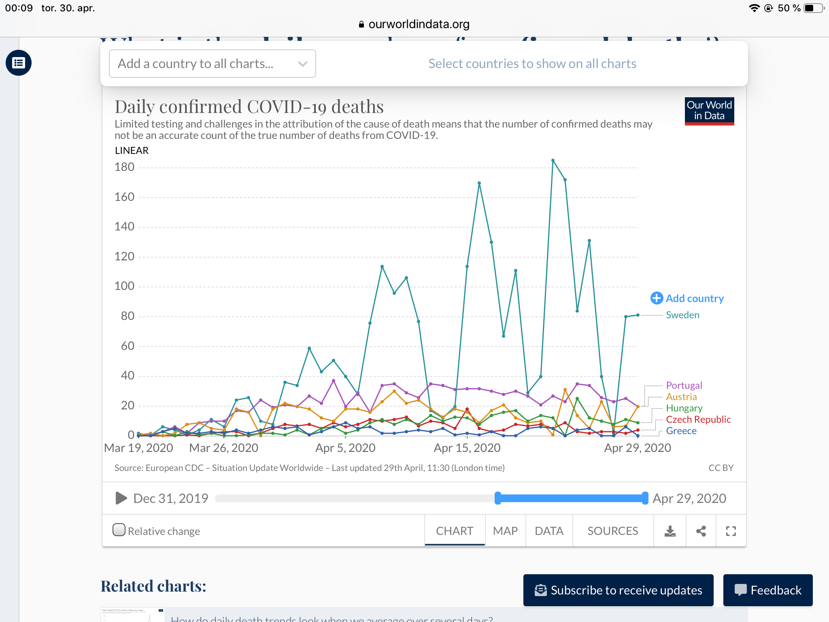
Task: Enable the Relative change checkbox
Action: coord(119,530)
